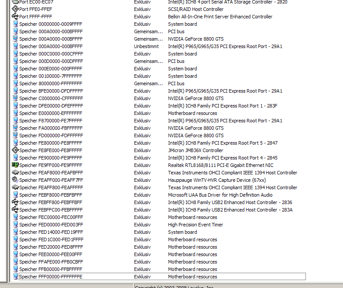
Task: Click Realtek RTL8168/8111 PCI-E Gigabit Ethernet NIC
Action: tap(220, 165)
